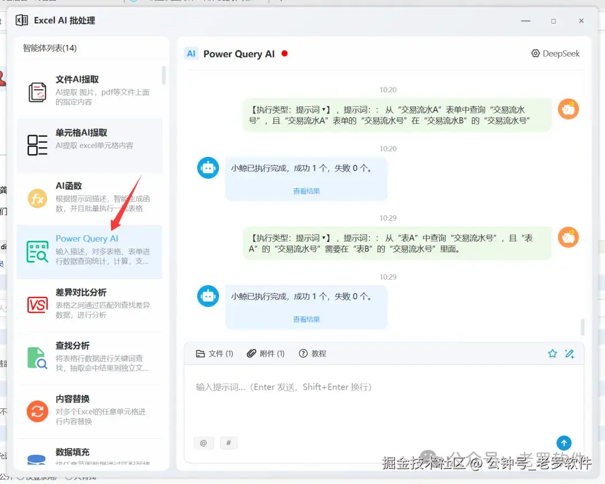
Task: Click the agent list scrollbar
Action: (x=164, y=76)
